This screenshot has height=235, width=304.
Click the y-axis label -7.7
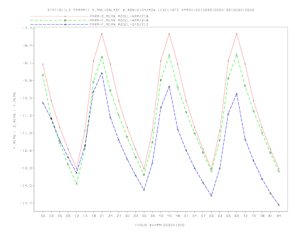(28, 28)
